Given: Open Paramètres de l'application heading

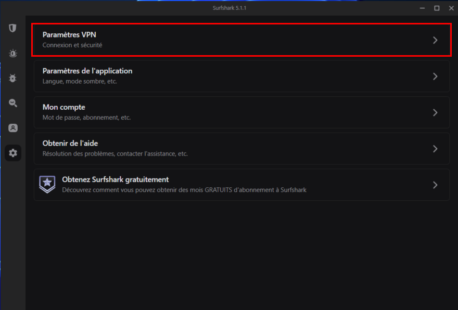Looking at the screenshot, I should [x=87, y=71].
